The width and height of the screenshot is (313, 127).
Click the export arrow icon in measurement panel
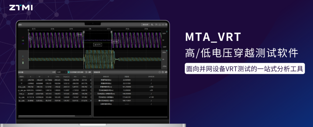(86, 72)
